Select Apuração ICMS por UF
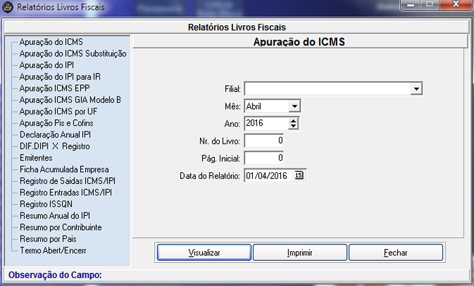474x286 pixels. [x=58, y=112]
